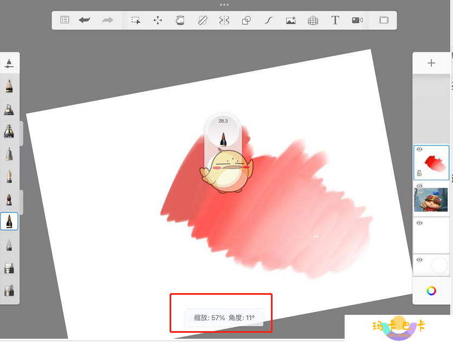Screen dimensions: 453x342
Task: Select the empty third layer thumbnail
Action: point(431,236)
